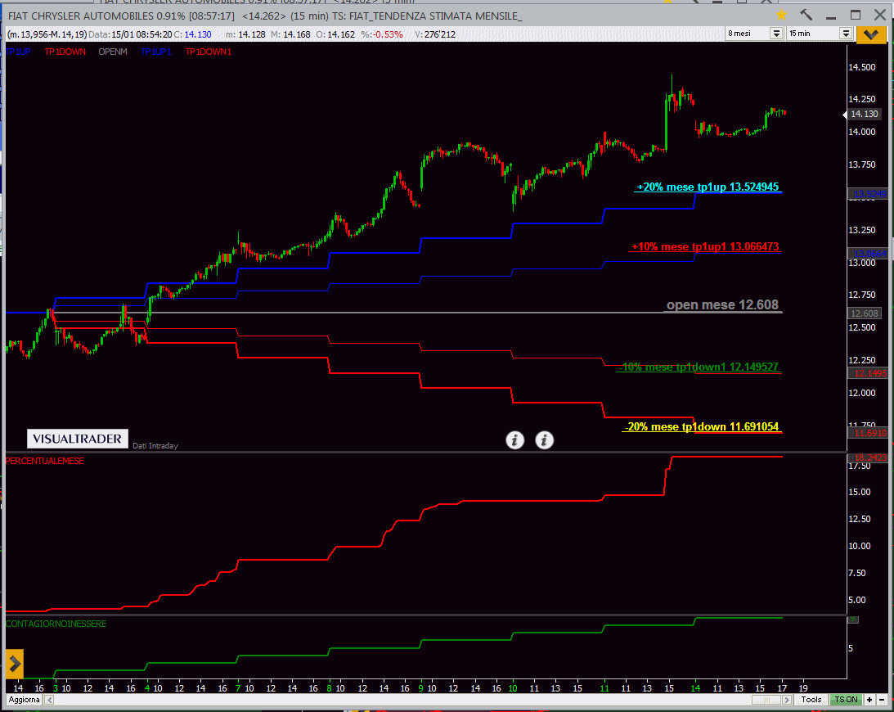Select the TP1DOWN1 indicator label
This screenshot has width=894, height=712.
[208, 52]
